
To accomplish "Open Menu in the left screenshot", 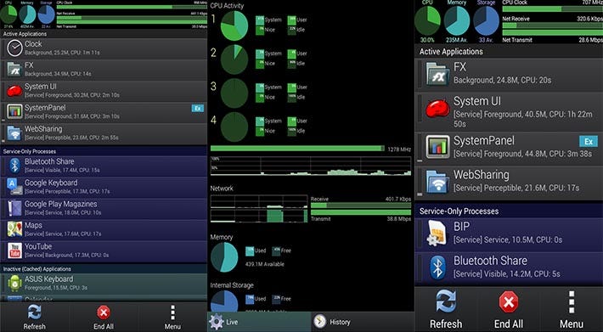I will [x=172, y=318].
